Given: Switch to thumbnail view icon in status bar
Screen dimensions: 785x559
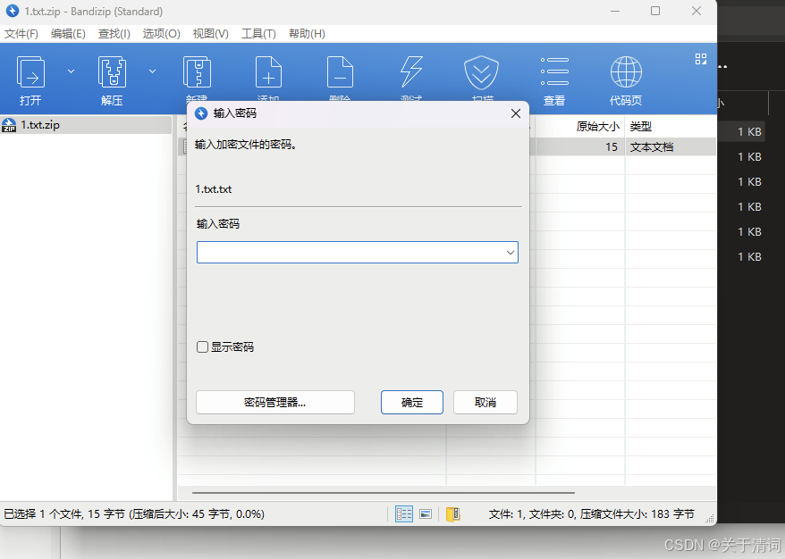Looking at the screenshot, I should (426, 514).
